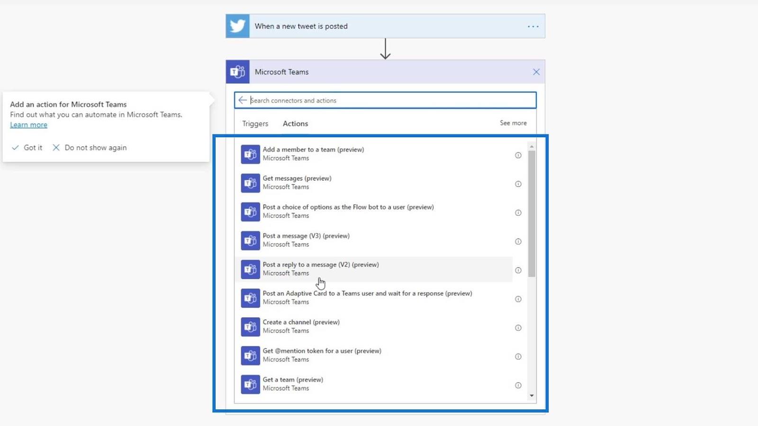The height and width of the screenshot is (426, 758).
Task: Switch to the Triggers tab
Action: coord(255,124)
